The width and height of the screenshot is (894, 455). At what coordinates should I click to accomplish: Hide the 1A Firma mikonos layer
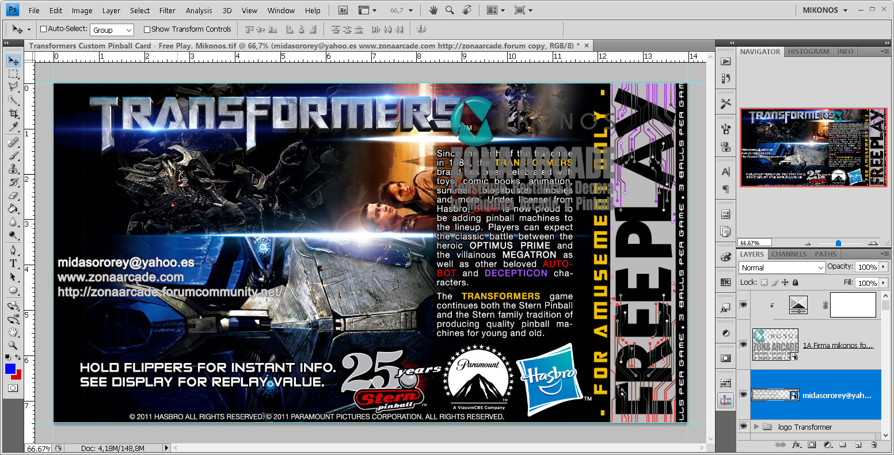coord(743,345)
